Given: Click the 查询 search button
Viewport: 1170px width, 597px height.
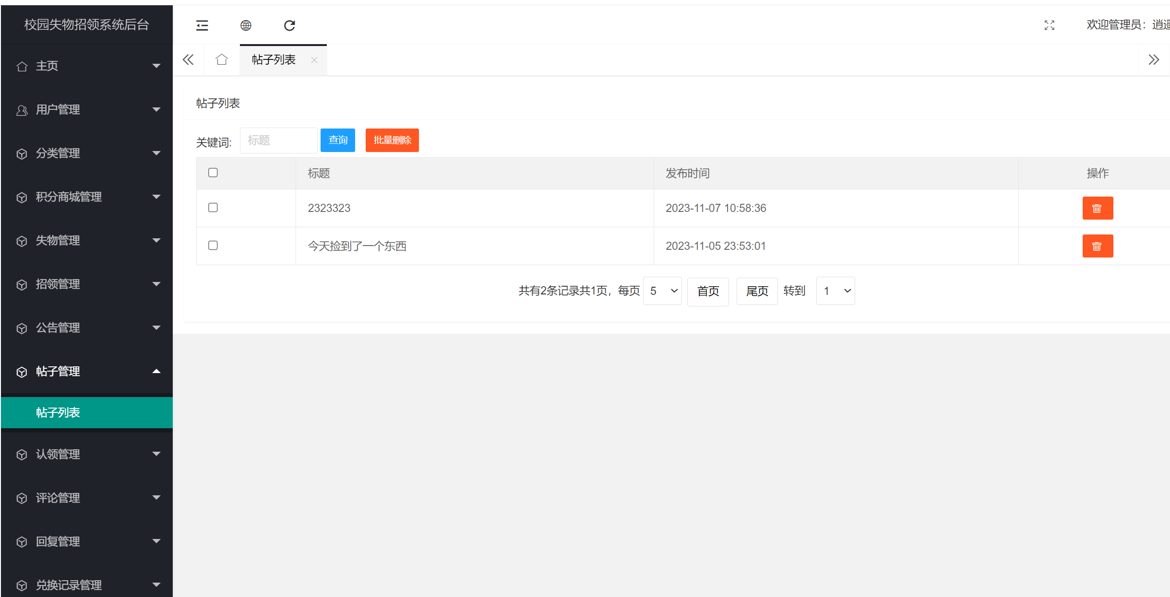Looking at the screenshot, I should pyautogui.click(x=337, y=140).
